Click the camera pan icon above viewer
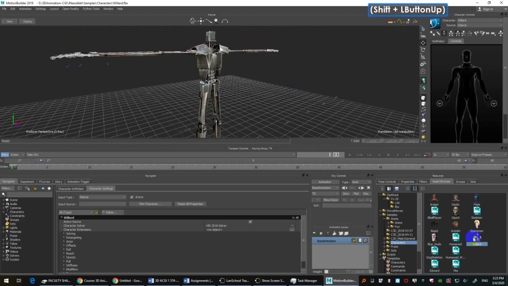This screenshot has width=508, height=286. 201,21
